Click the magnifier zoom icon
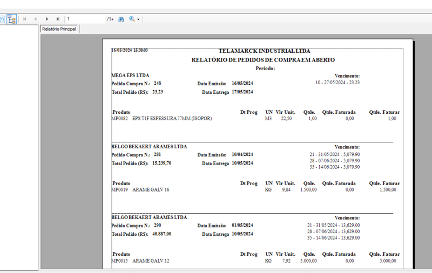The height and width of the screenshot is (273, 432). point(132,19)
